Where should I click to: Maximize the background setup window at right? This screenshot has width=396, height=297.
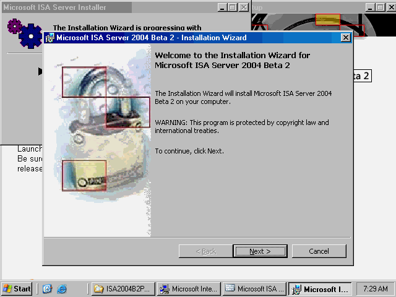[x=381, y=7]
